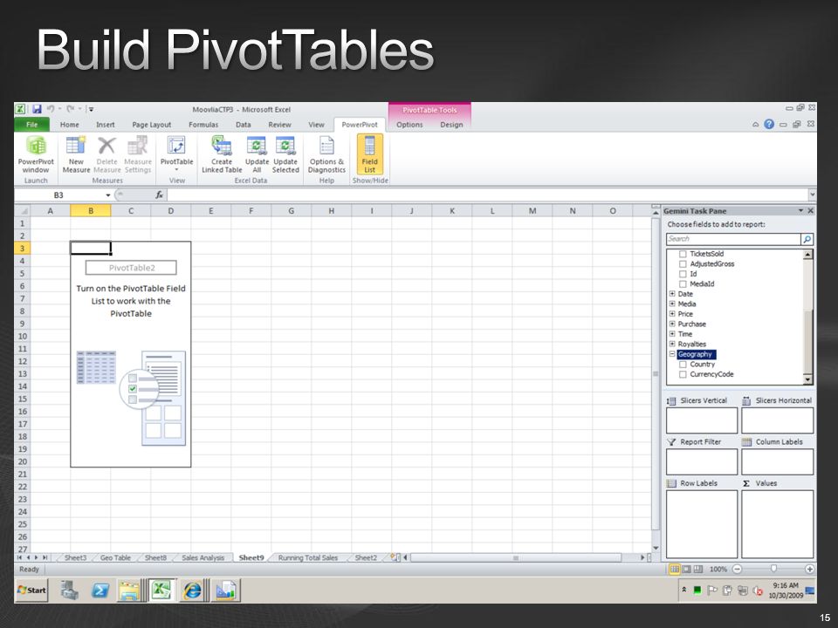Click Update All in Excel Data
The width and height of the screenshot is (838, 628).
coord(257,154)
